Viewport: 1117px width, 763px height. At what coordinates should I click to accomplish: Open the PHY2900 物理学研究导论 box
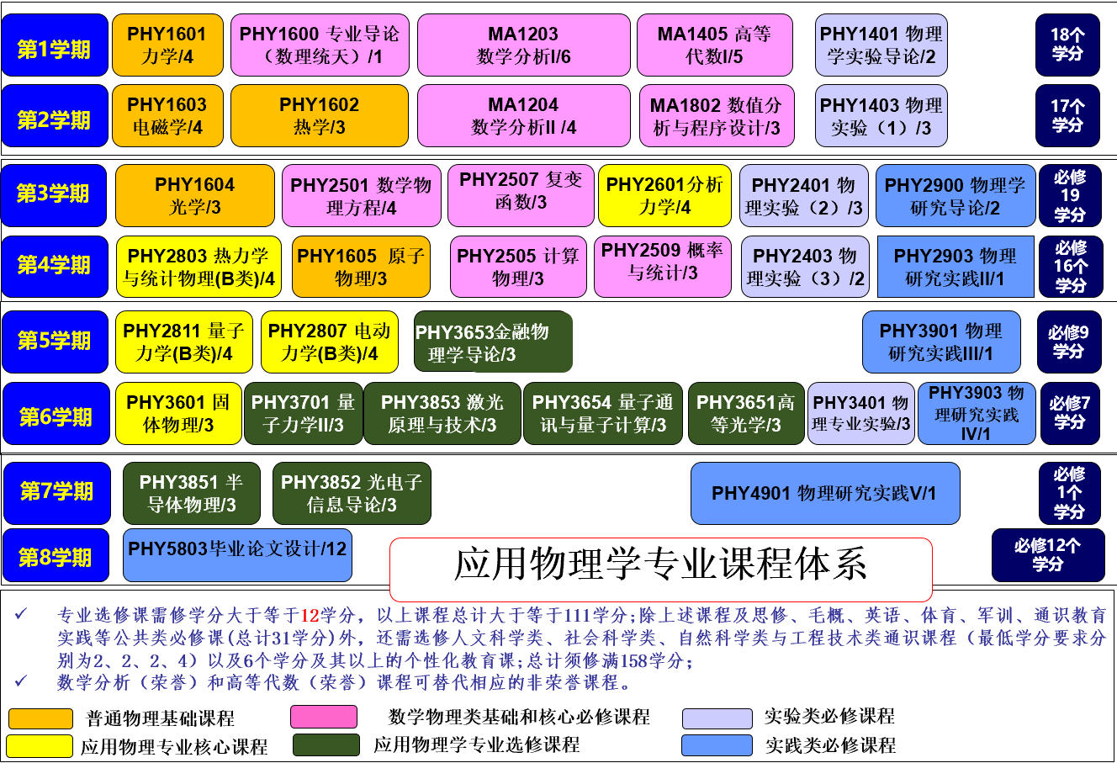click(x=955, y=196)
